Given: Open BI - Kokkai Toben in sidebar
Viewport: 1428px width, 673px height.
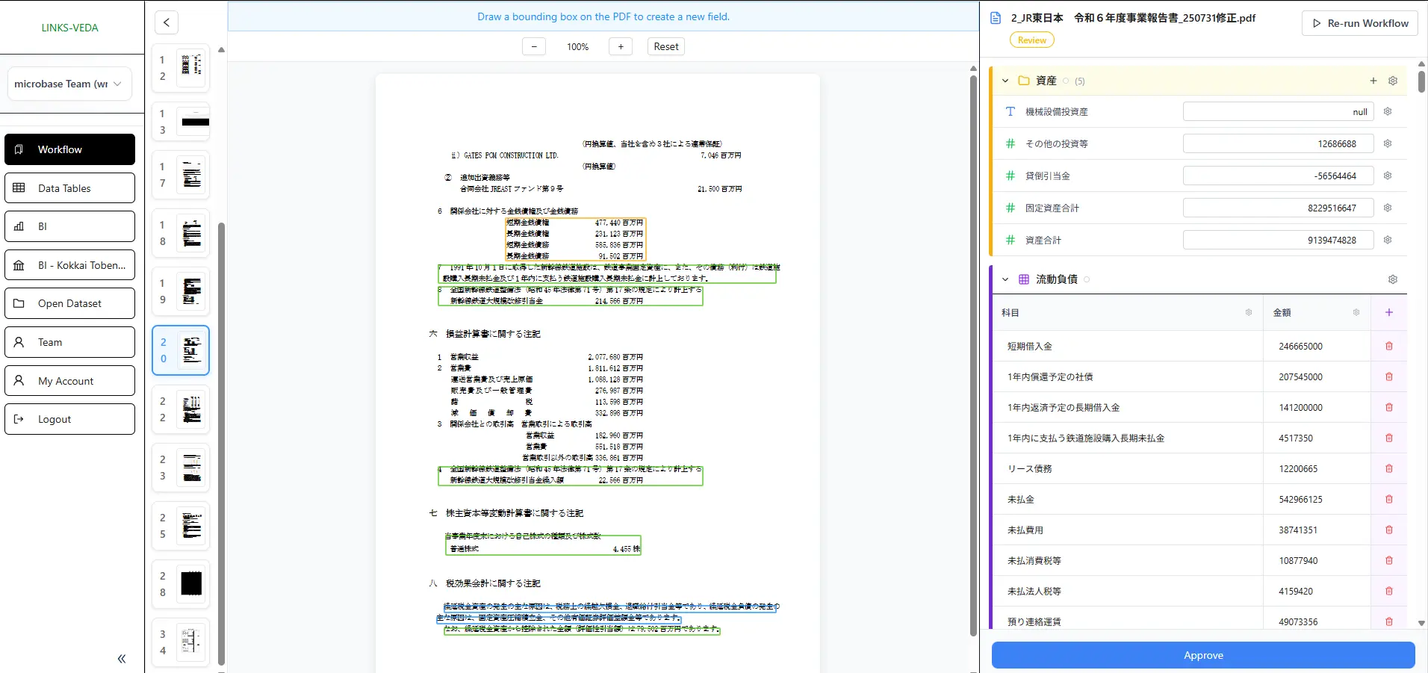Looking at the screenshot, I should [x=70, y=265].
